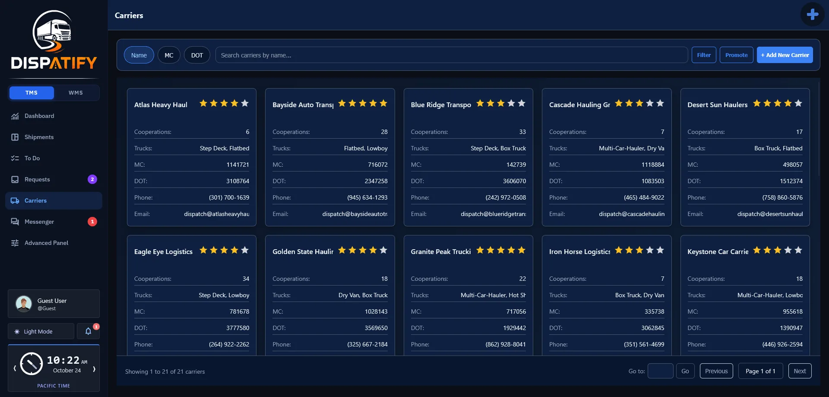The image size is (829, 397).
Task: Click the Carriers truck icon
Action: click(x=15, y=201)
